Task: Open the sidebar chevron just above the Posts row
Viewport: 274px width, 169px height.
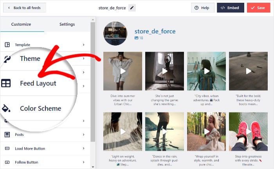Action: coord(83,121)
